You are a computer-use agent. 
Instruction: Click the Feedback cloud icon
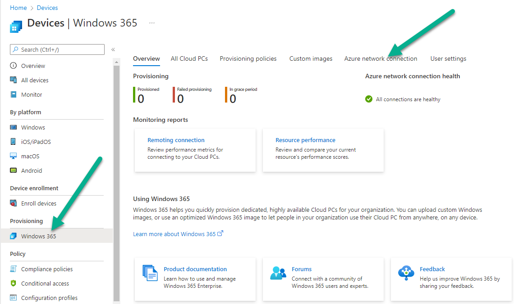pyautogui.click(x=406, y=273)
